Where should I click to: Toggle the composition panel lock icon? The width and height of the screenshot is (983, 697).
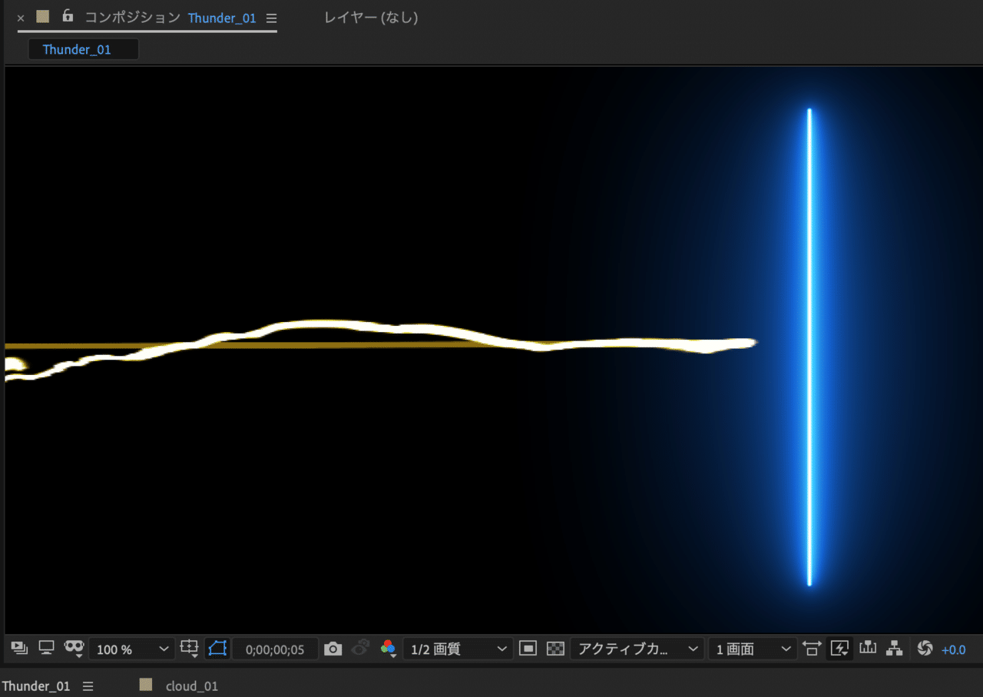pyautogui.click(x=68, y=16)
